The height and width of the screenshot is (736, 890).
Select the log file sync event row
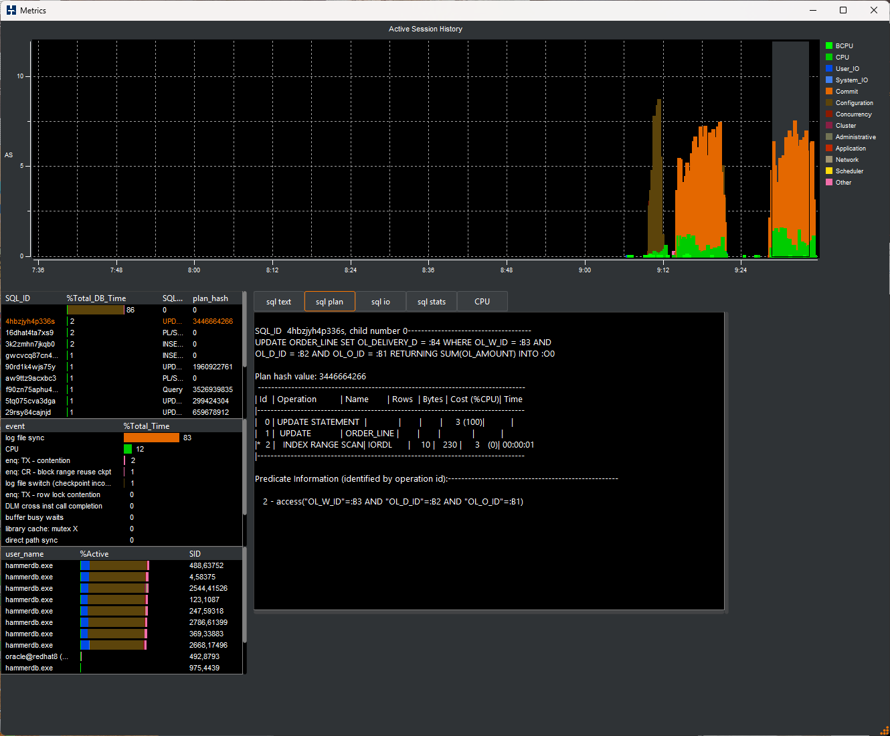121,438
